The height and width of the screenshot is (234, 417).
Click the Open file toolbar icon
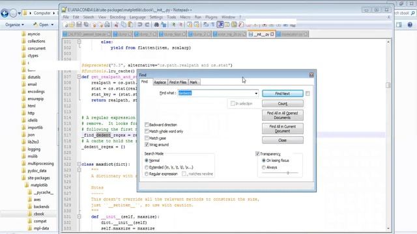click(x=72, y=25)
